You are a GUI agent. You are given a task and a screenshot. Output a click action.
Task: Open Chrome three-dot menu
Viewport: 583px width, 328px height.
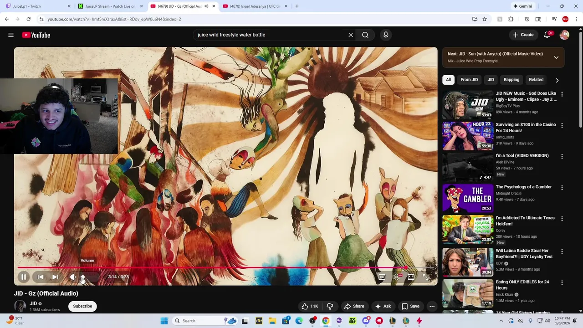(576, 19)
